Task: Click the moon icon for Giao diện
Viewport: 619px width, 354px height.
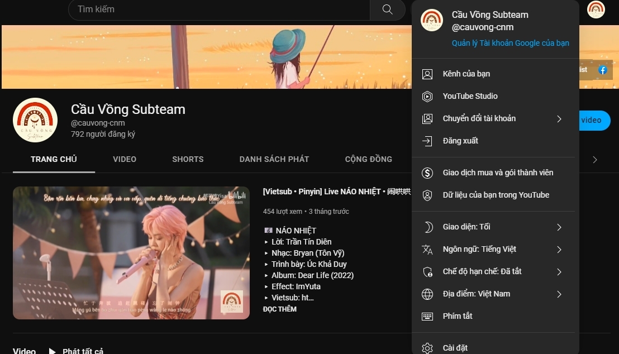Action: click(427, 227)
